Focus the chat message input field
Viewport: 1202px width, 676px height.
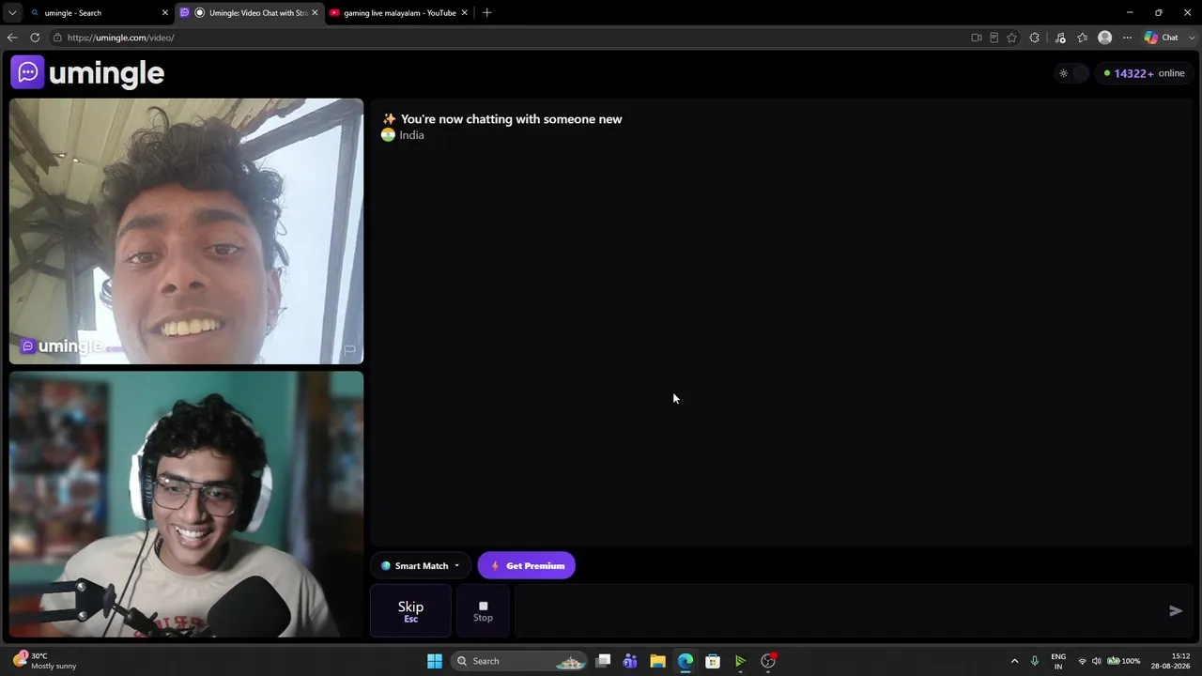coord(836,611)
